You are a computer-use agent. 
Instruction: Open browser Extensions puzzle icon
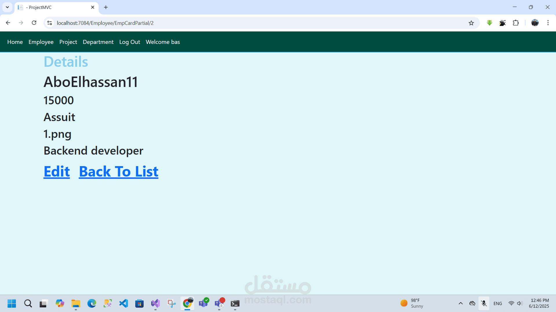(x=516, y=23)
